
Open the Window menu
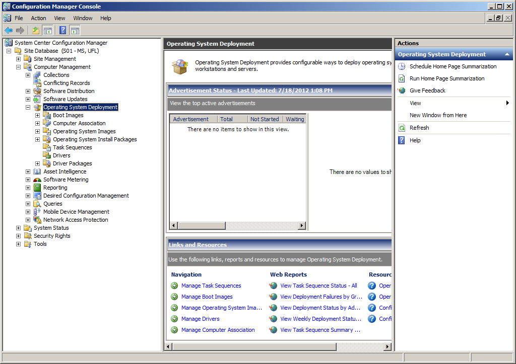[83, 18]
